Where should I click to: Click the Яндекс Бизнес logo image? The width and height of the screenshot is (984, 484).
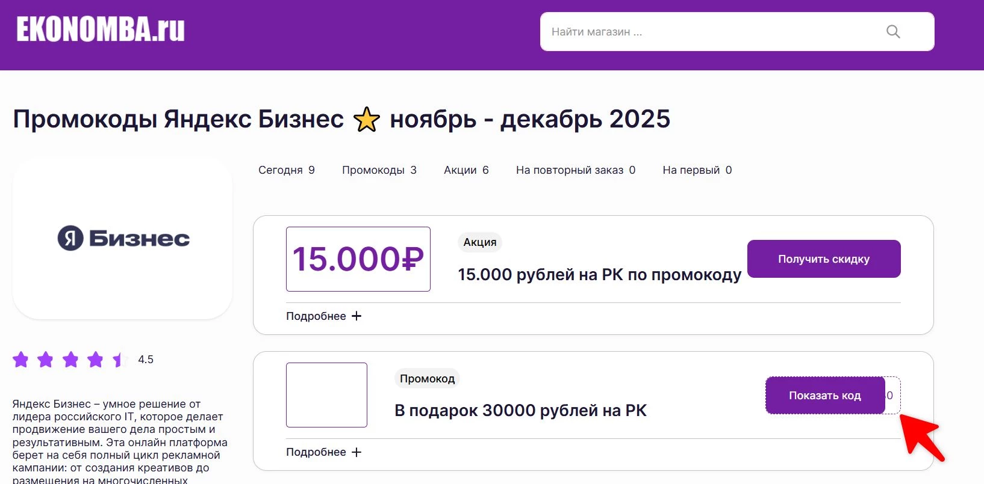click(122, 238)
